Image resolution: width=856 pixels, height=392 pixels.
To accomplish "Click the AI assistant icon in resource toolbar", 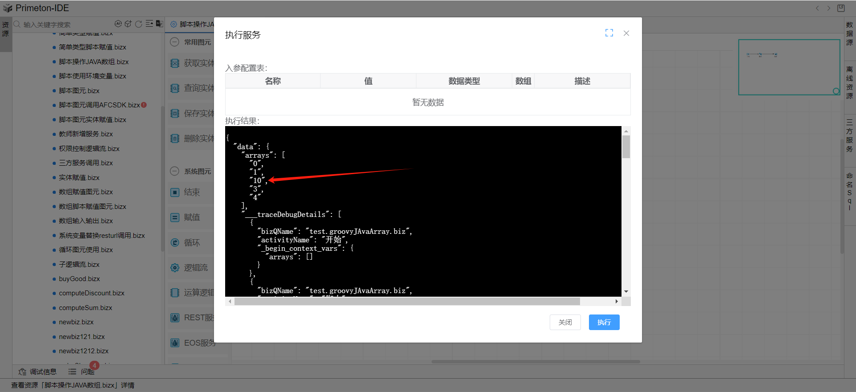I will (x=118, y=24).
